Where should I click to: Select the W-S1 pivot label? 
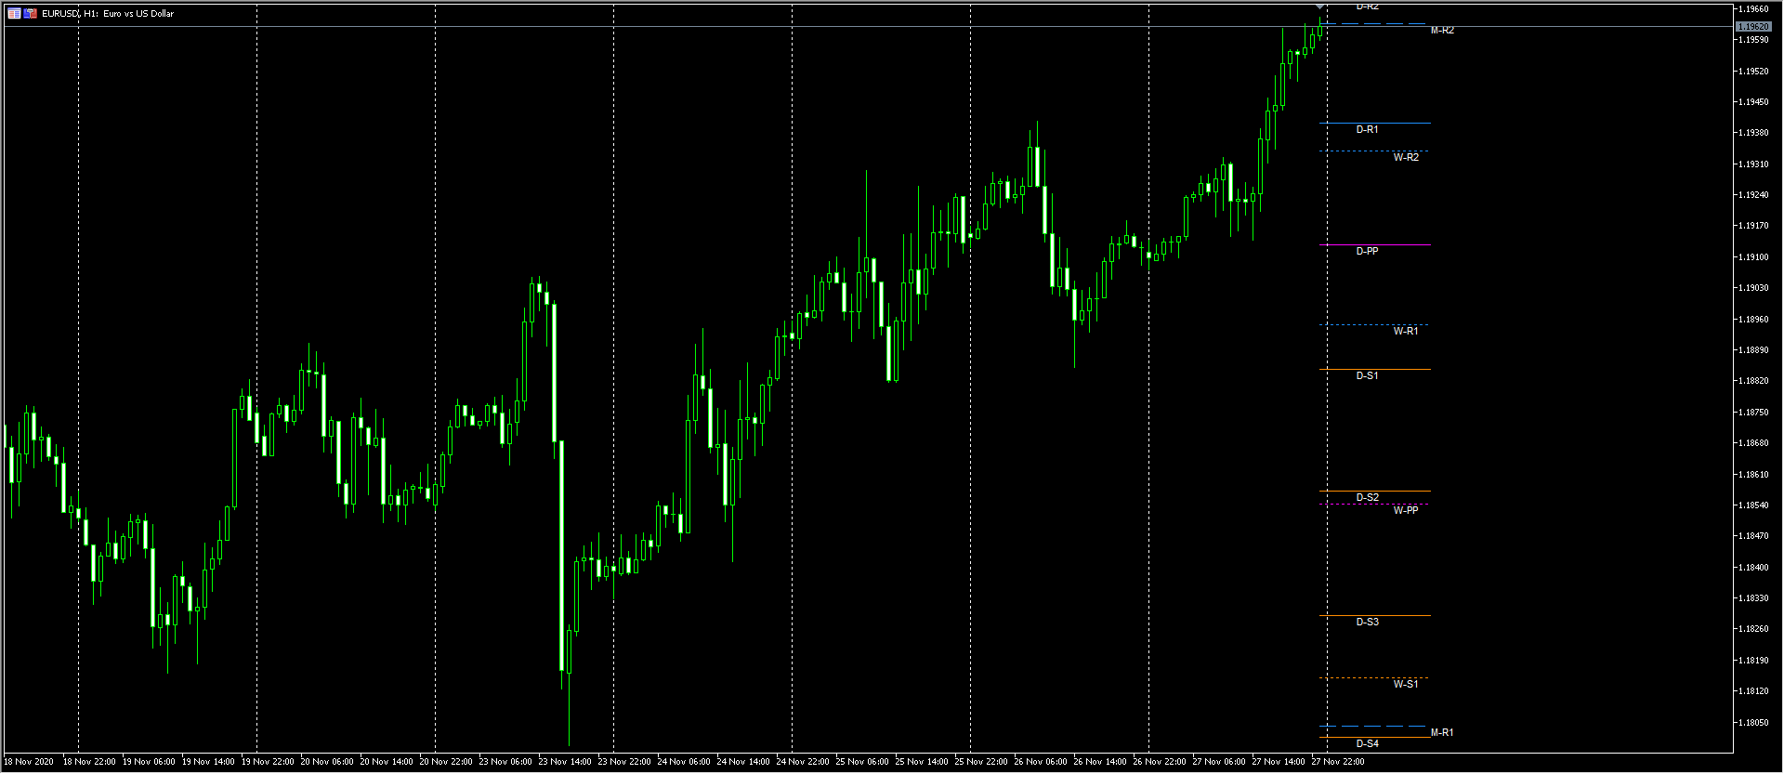pos(1406,684)
